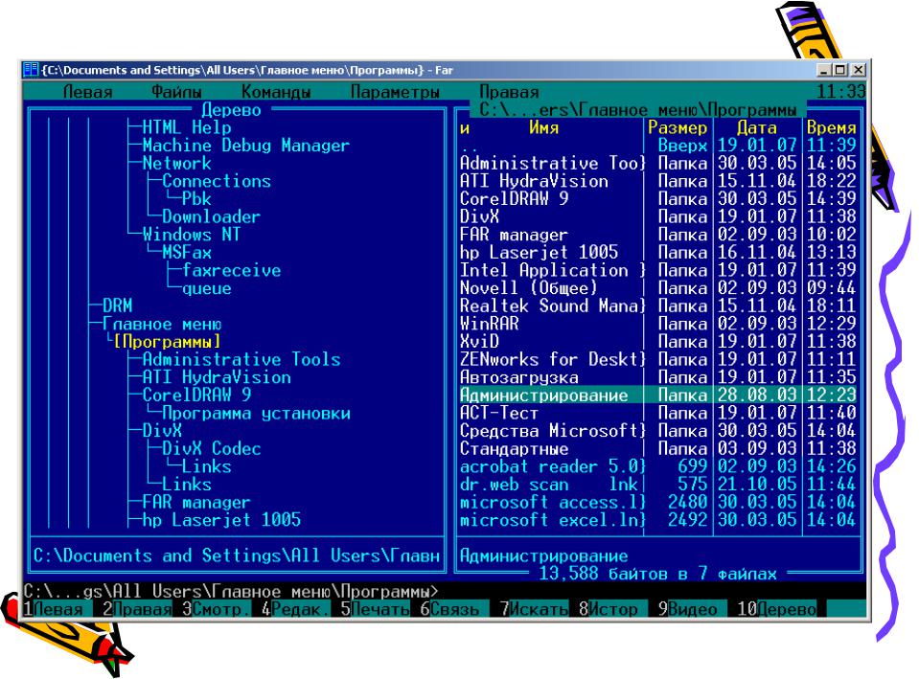This screenshot has width=919, height=679.
Task: Open the Параметры menu
Action: pyautogui.click(x=395, y=92)
